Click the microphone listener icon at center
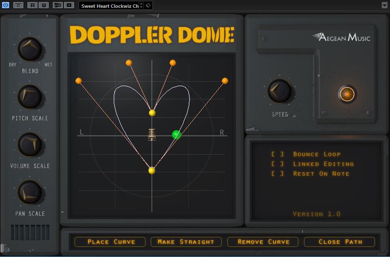The image size is (390, 257). pos(152,135)
